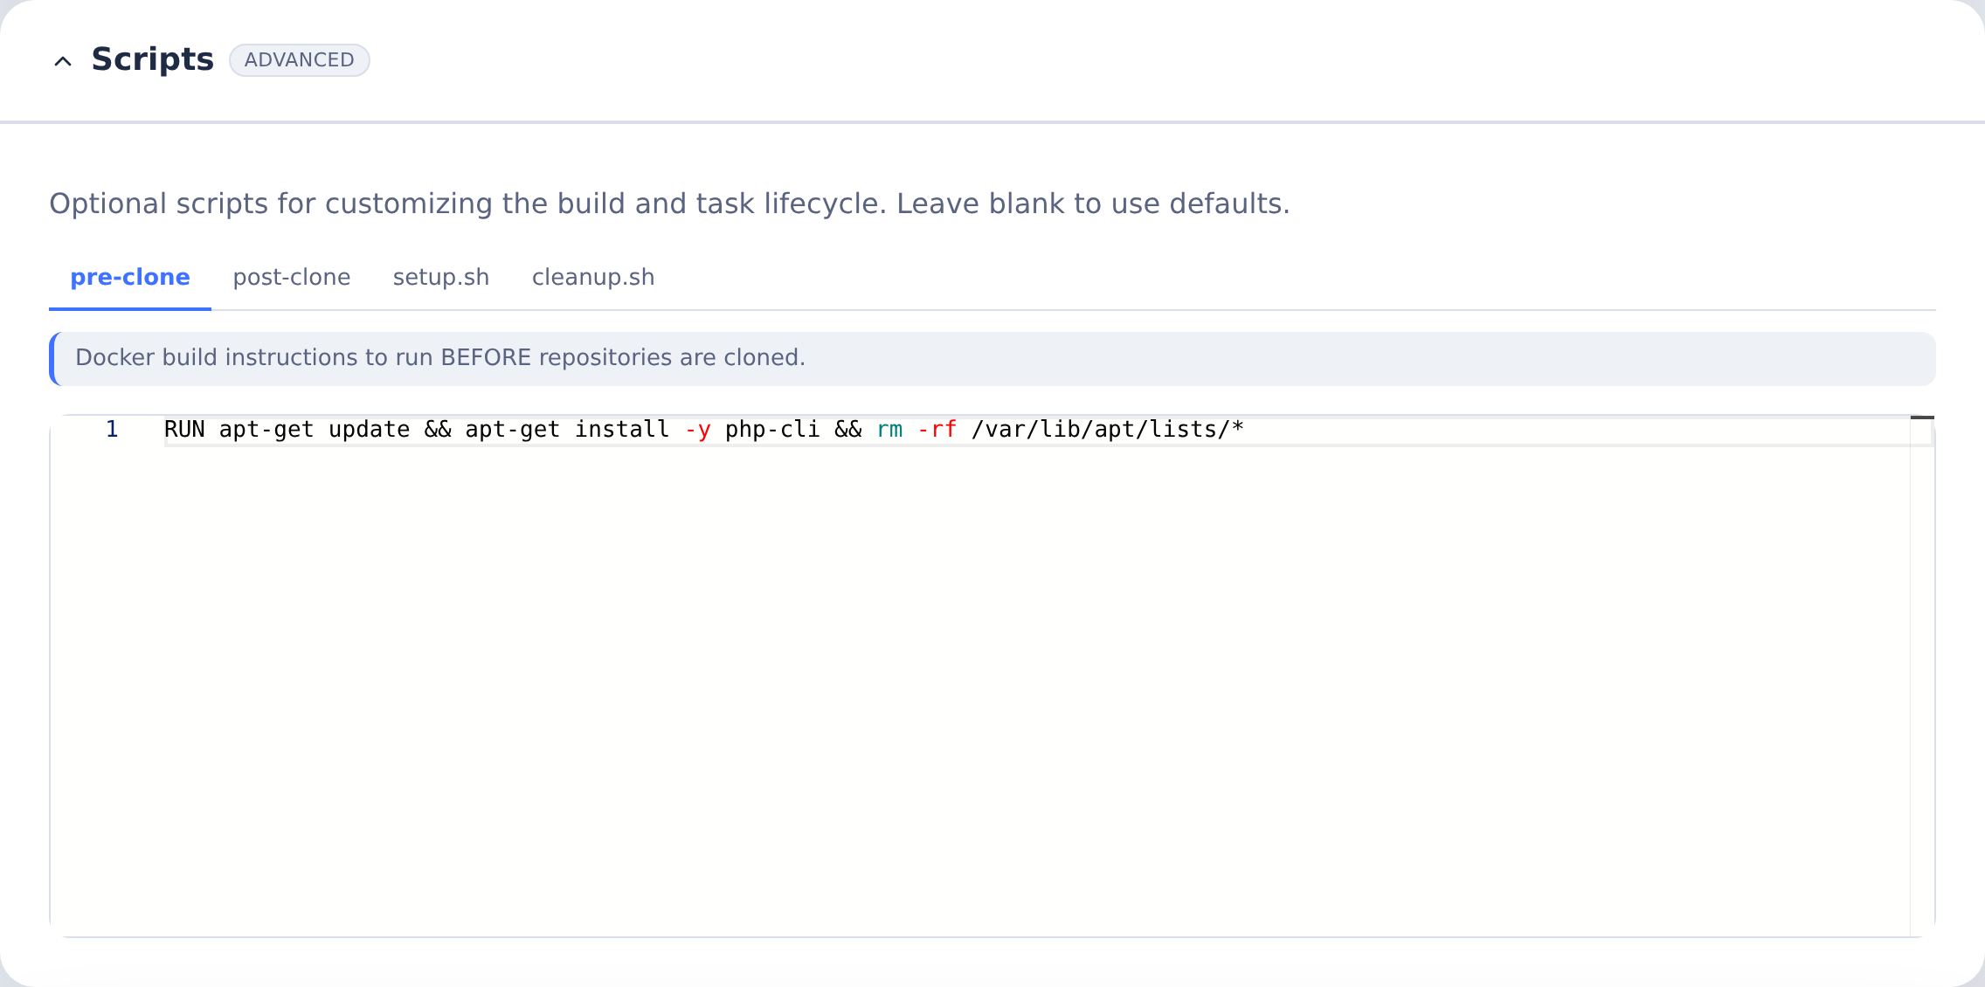The height and width of the screenshot is (987, 1985).
Task: Click the editor scrollbar marker at top right
Action: pyautogui.click(x=1922, y=418)
